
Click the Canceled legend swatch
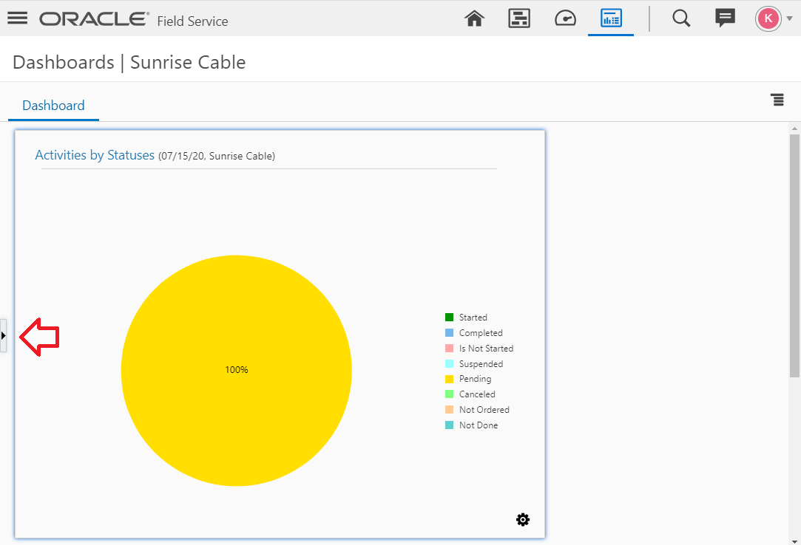click(x=449, y=394)
